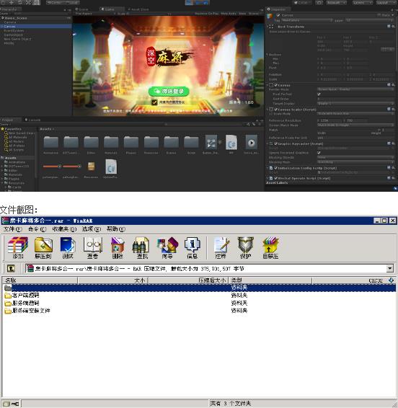Open the UI Scale Mode dropdown

point(355,114)
